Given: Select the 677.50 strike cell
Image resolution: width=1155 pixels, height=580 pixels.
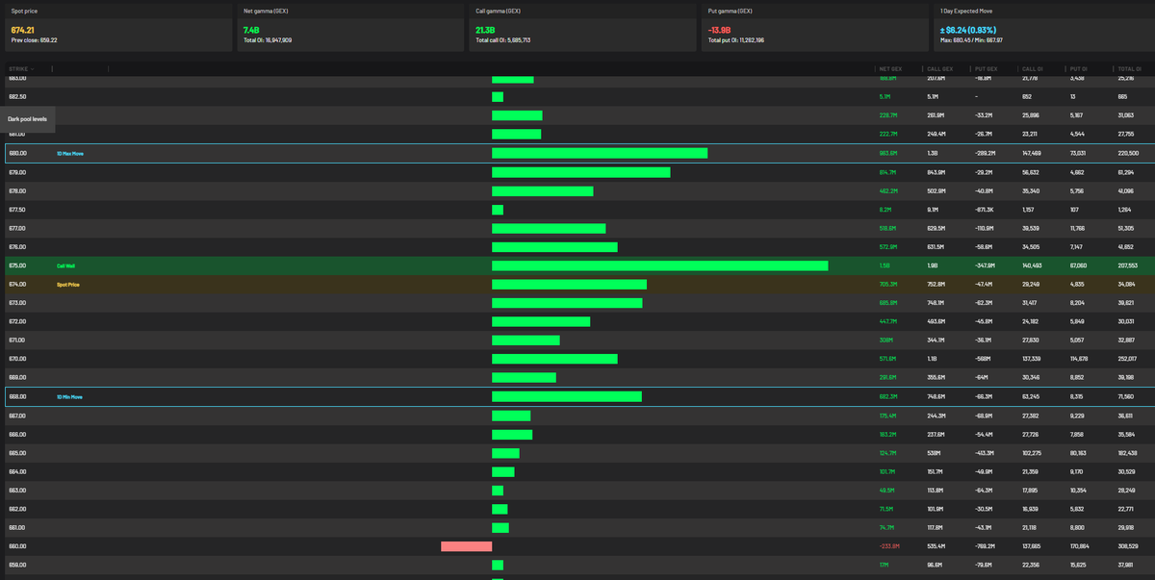Looking at the screenshot, I should coord(16,210).
